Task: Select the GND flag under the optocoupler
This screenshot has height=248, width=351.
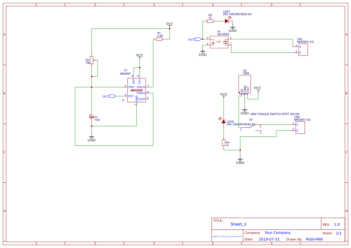Action: coord(203,52)
